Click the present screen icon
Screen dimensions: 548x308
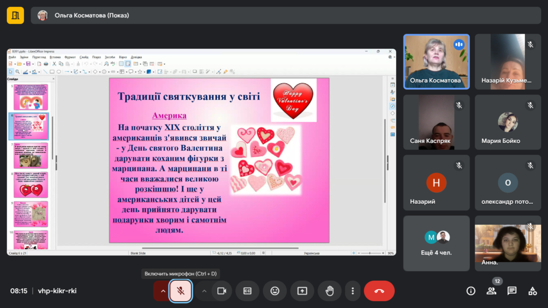302,291
